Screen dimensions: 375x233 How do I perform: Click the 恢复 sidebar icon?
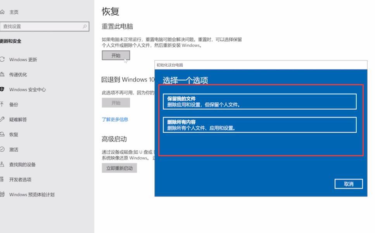(2, 134)
